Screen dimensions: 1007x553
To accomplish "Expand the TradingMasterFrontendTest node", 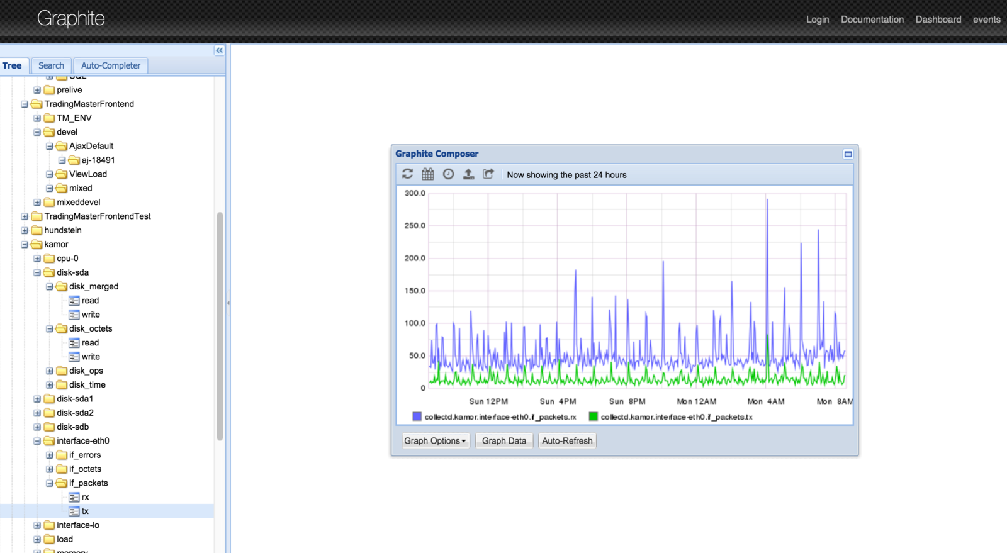I will point(25,216).
